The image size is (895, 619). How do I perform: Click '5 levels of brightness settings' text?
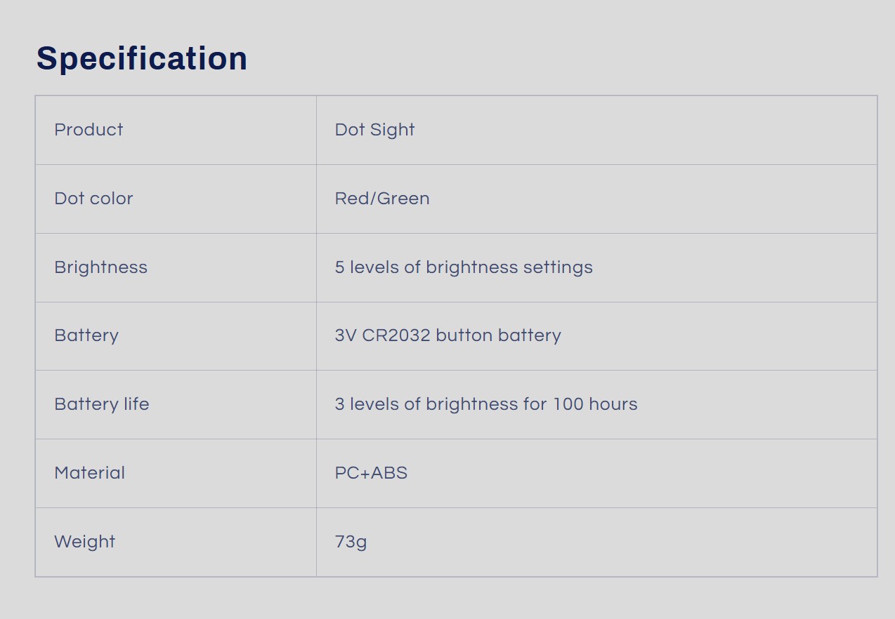(x=464, y=267)
